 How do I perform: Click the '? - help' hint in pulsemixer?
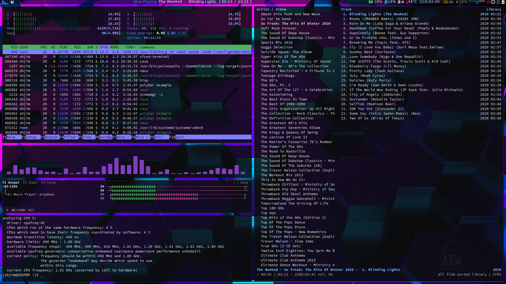click(x=241, y=182)
